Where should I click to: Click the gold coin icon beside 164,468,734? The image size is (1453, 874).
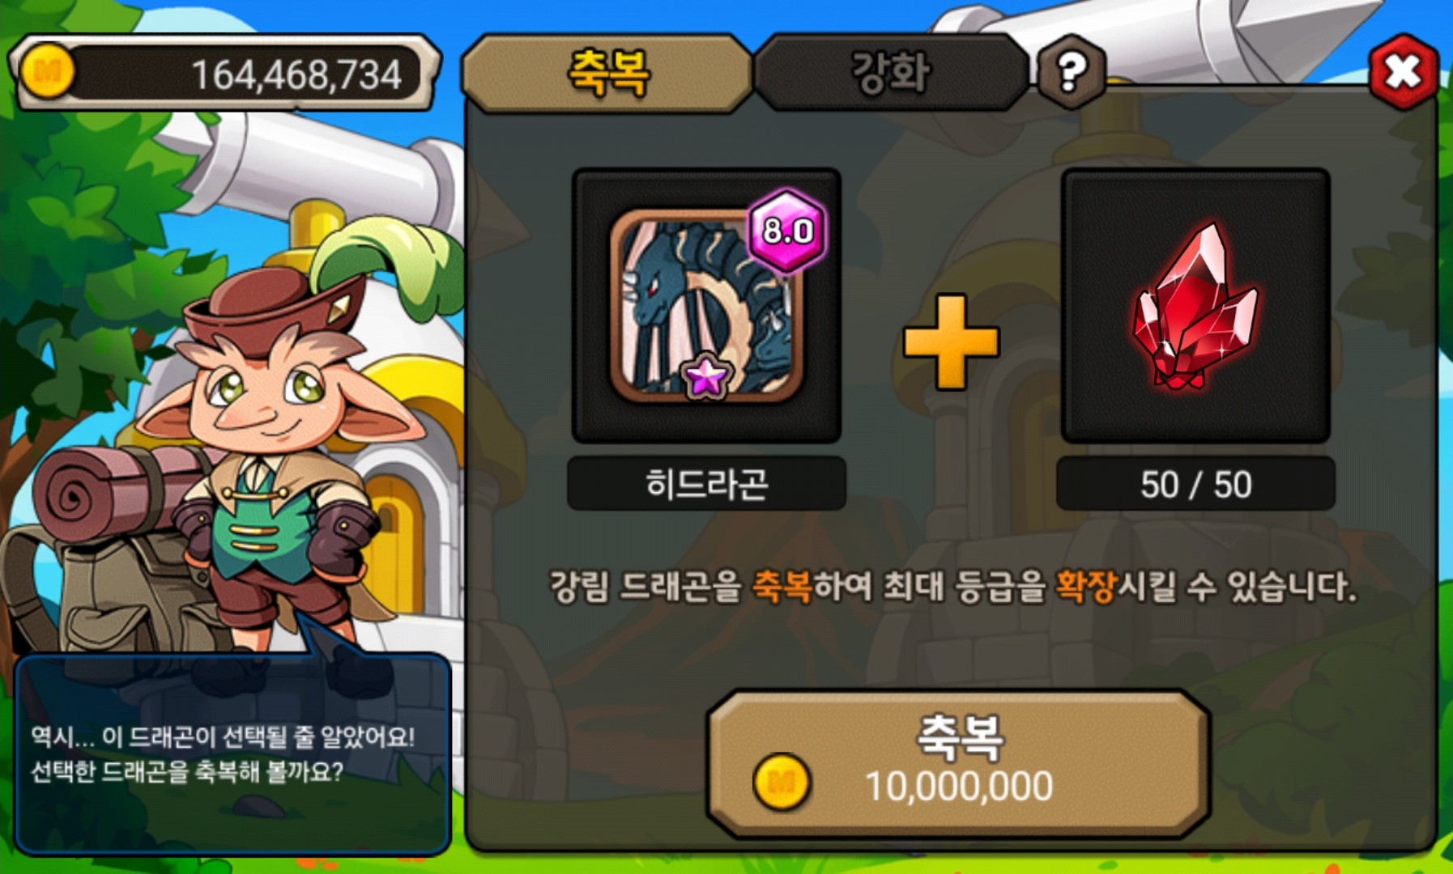47,73
